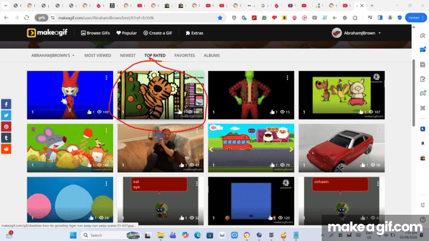
Task: Click the user profile avatar
Action: point(337,33)
